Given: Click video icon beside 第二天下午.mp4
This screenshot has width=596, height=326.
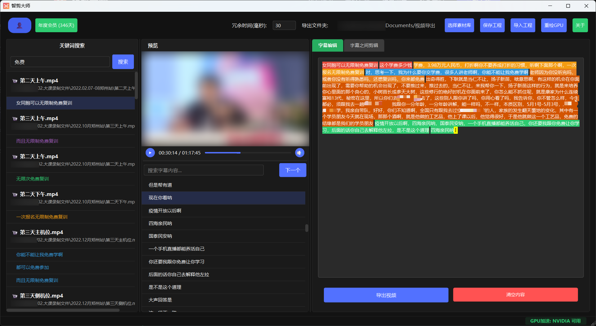Looking at the screenshot, I should pyautogui.click(x=15, y=194).
